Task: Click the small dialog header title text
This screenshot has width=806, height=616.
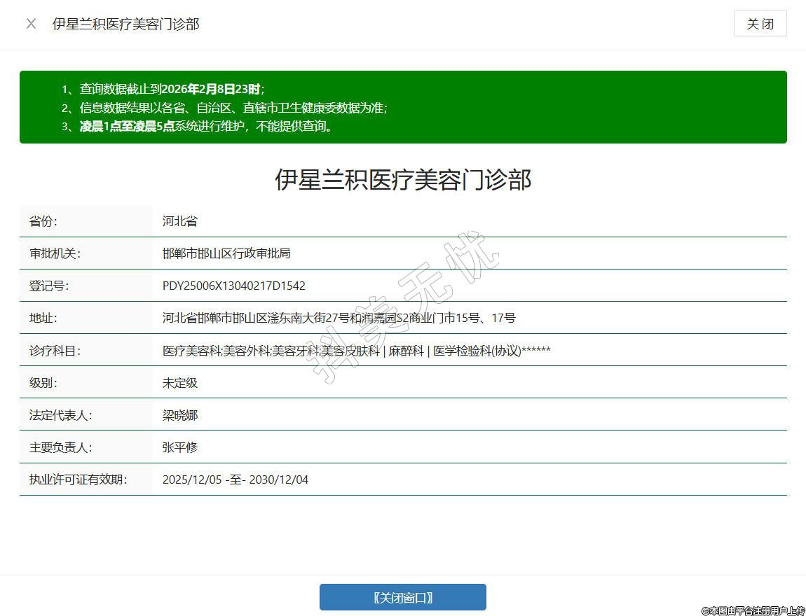Action: (126, 24)
